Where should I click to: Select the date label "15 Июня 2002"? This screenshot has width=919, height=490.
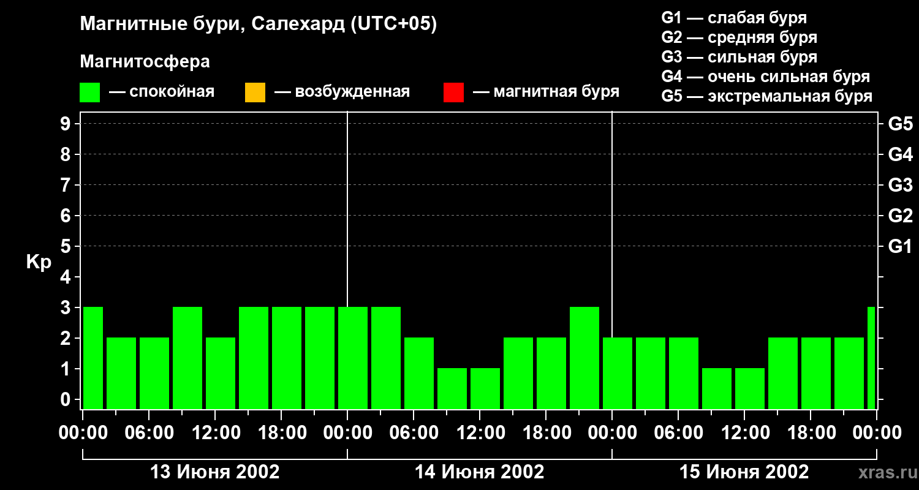(x=744, y=472)
